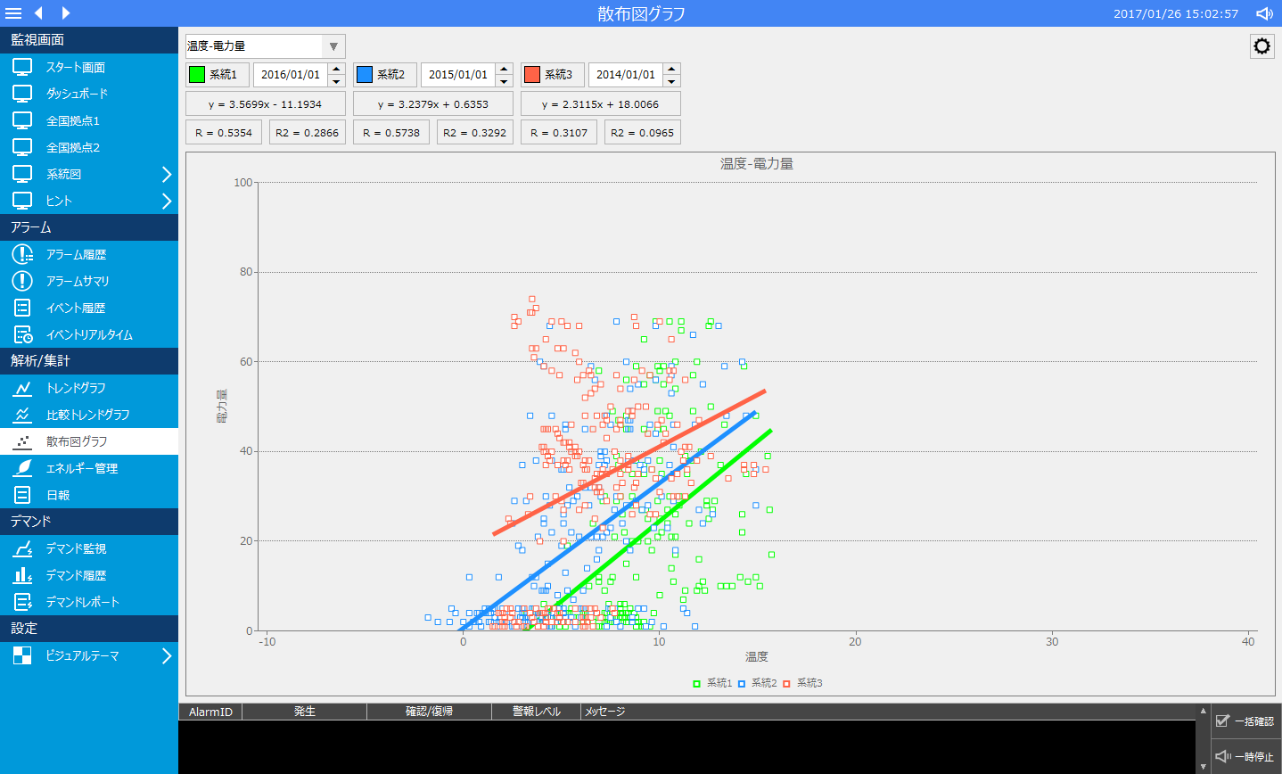Image resolution: width=1282 pixels, height=774 pixels.
Task: Toggle 系統1 series in chart legend
Action: (712, 683)
